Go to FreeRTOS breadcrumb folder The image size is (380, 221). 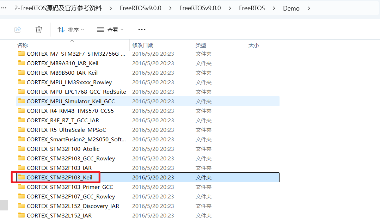coord(252,8)
